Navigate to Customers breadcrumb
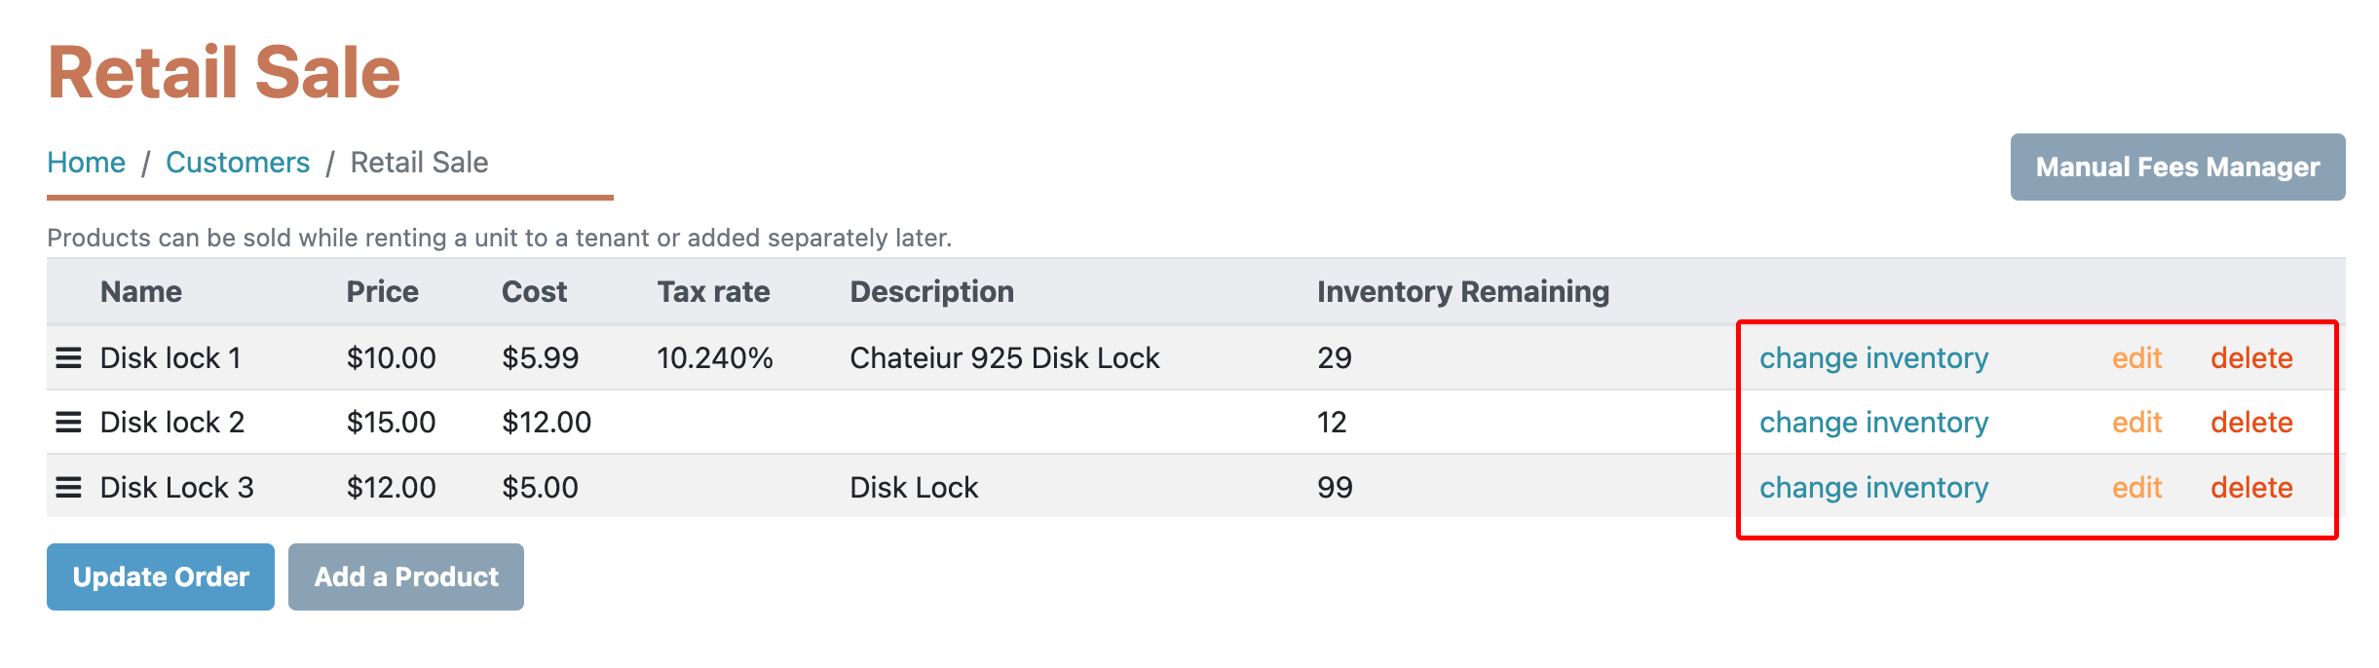This screenshot has width=2379, height=668. click(238, 163)
